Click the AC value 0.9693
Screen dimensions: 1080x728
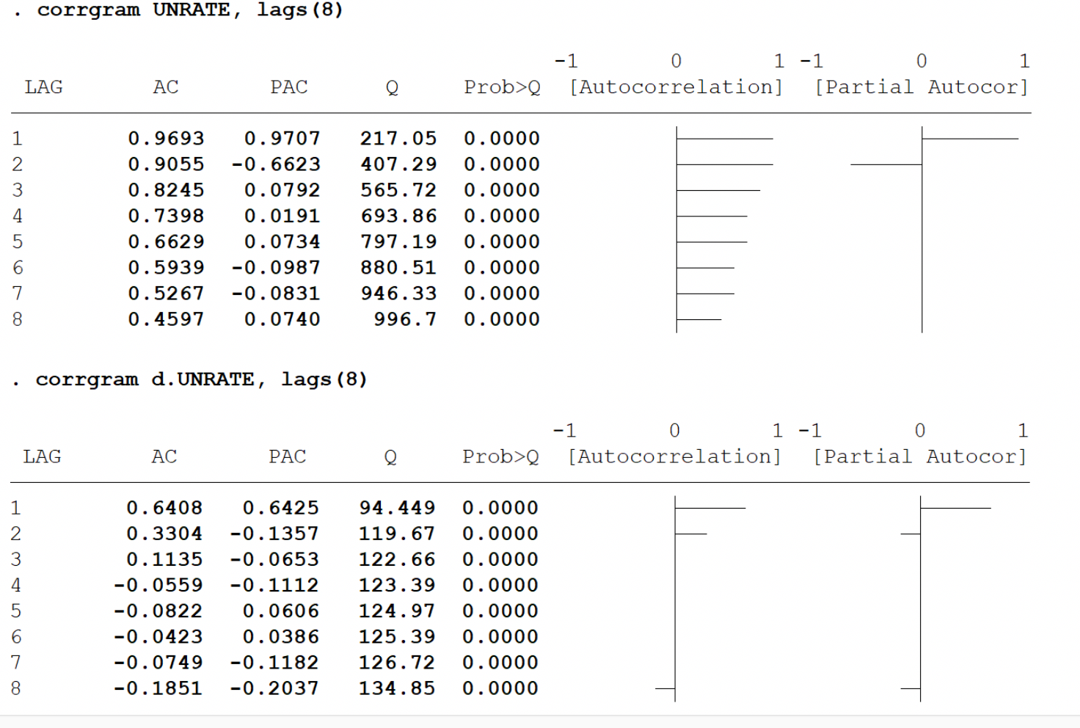click(166, 139)
